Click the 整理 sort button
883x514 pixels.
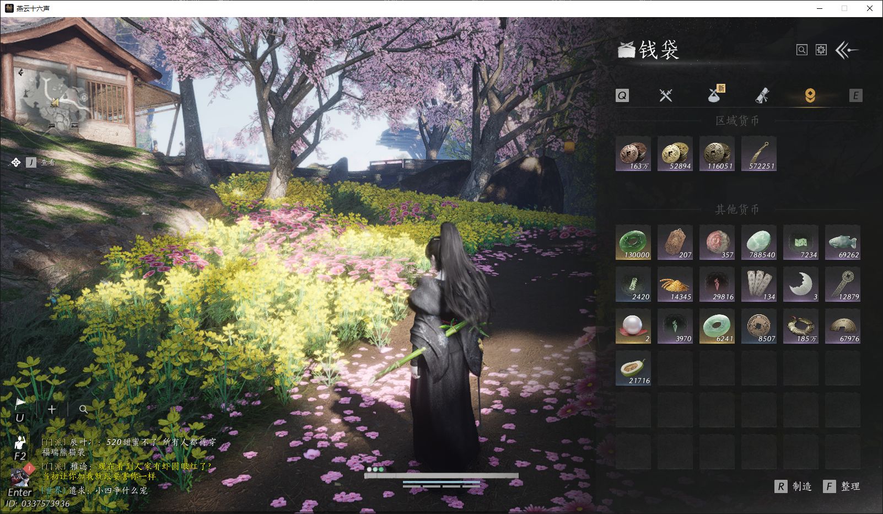point(842,486)
